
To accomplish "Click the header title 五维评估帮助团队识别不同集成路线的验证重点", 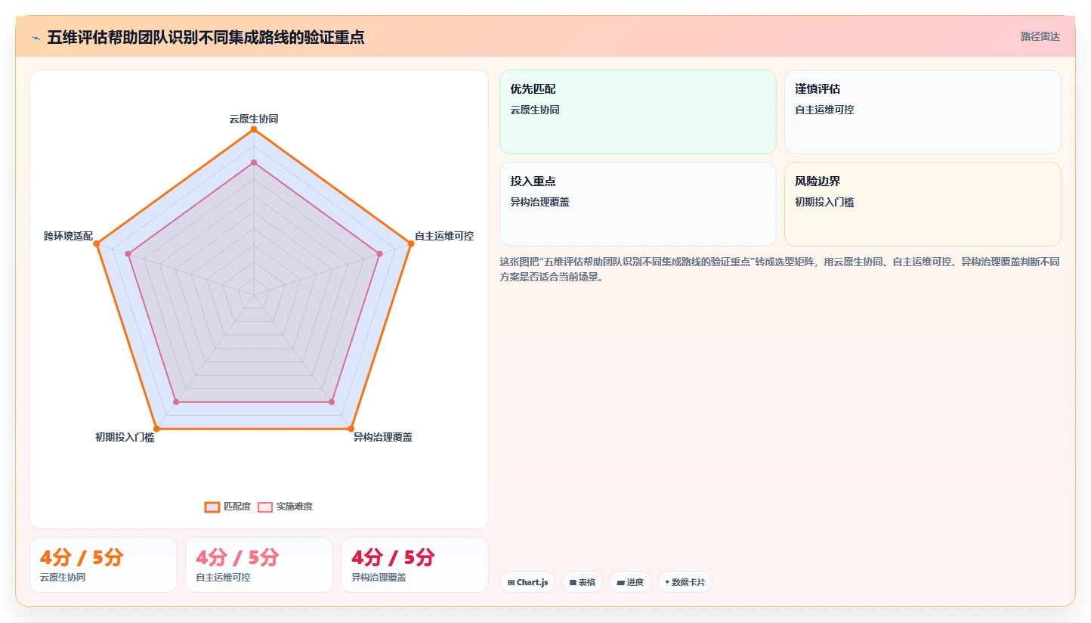I will click(206, 37).
